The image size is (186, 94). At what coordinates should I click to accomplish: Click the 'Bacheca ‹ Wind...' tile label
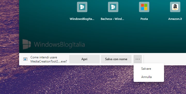[112, 19]
